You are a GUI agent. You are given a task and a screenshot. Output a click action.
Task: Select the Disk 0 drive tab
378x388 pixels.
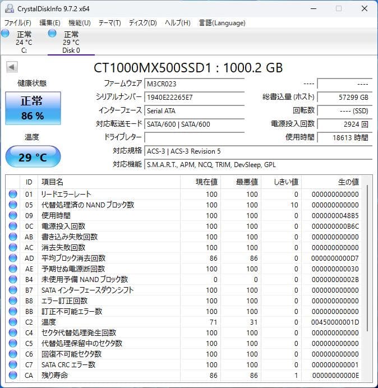[x=71, y=41]
